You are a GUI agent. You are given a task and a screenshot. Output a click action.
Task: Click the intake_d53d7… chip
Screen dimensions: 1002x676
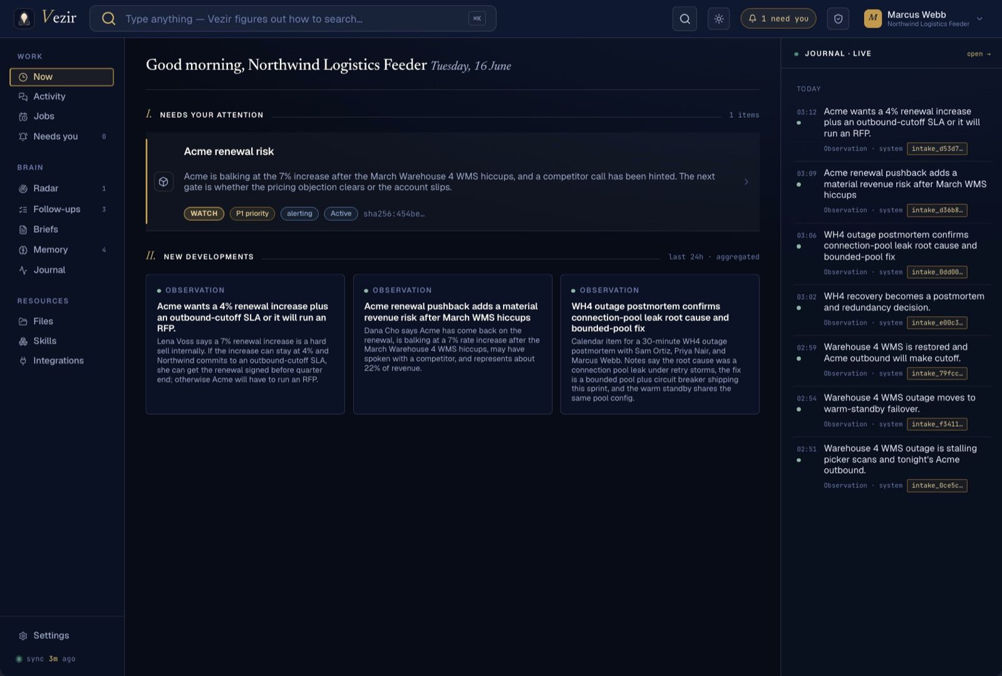click(937, 149)
